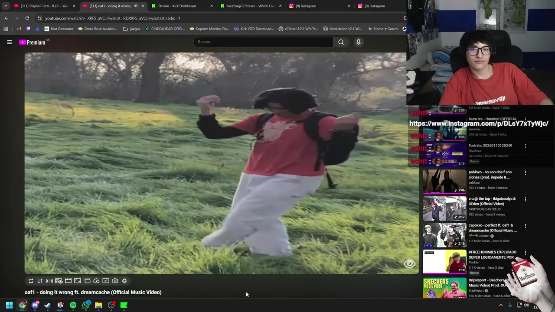555x312 pixels.
Task: Take a screenshot with the camera icon
Action: tap(115, 281)
